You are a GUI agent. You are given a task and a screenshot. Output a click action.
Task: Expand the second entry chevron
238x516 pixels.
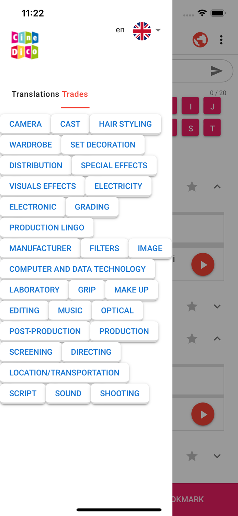coord(217,306)
